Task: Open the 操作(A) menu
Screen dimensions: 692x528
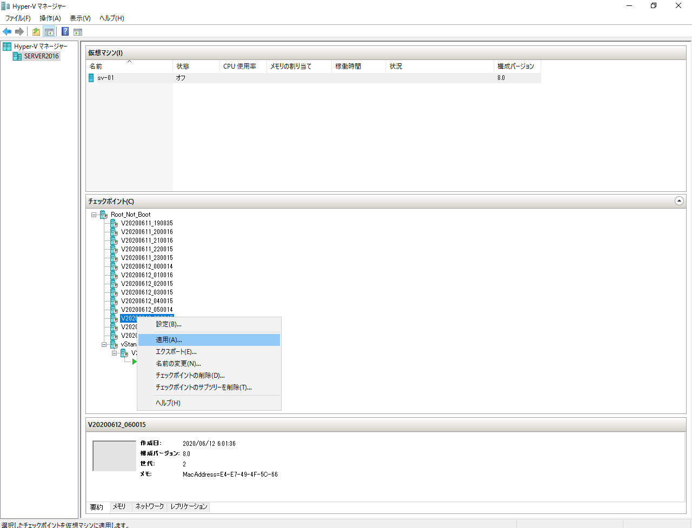Action: (x=50, y=18)
